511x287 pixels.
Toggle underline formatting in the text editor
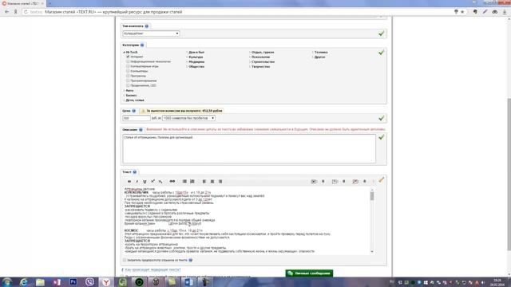[x=145, y=181]
